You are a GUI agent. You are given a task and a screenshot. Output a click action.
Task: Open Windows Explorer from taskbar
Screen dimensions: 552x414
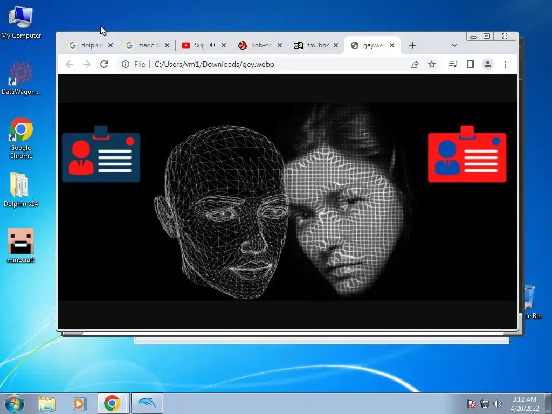47,403
